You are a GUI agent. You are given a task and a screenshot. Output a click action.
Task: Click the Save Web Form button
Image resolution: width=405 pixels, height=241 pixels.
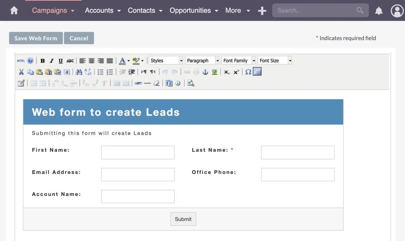(36, 38)
